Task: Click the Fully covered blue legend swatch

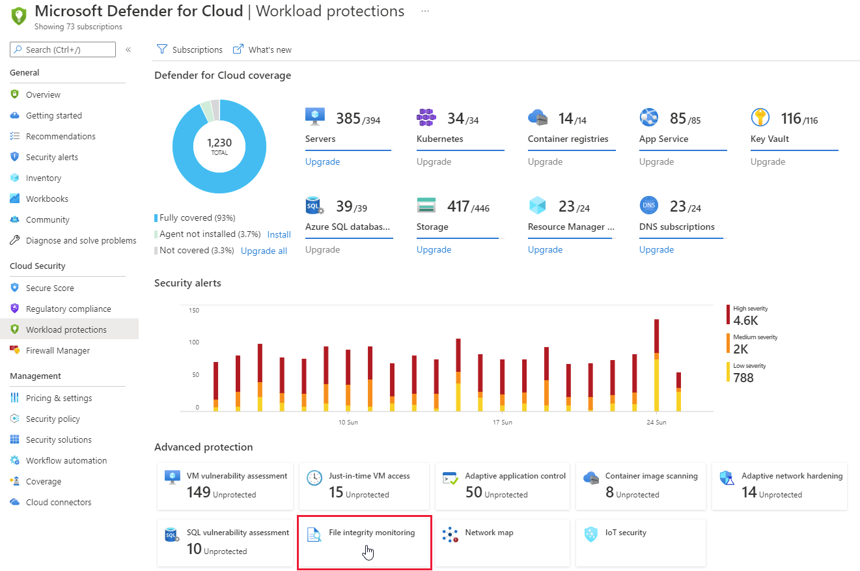Action: (156, 218)
